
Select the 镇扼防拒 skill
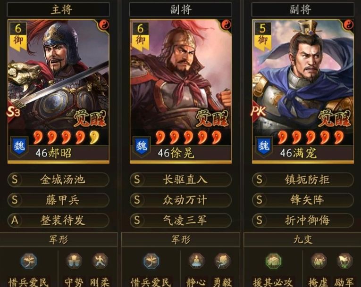pos(303,180)
